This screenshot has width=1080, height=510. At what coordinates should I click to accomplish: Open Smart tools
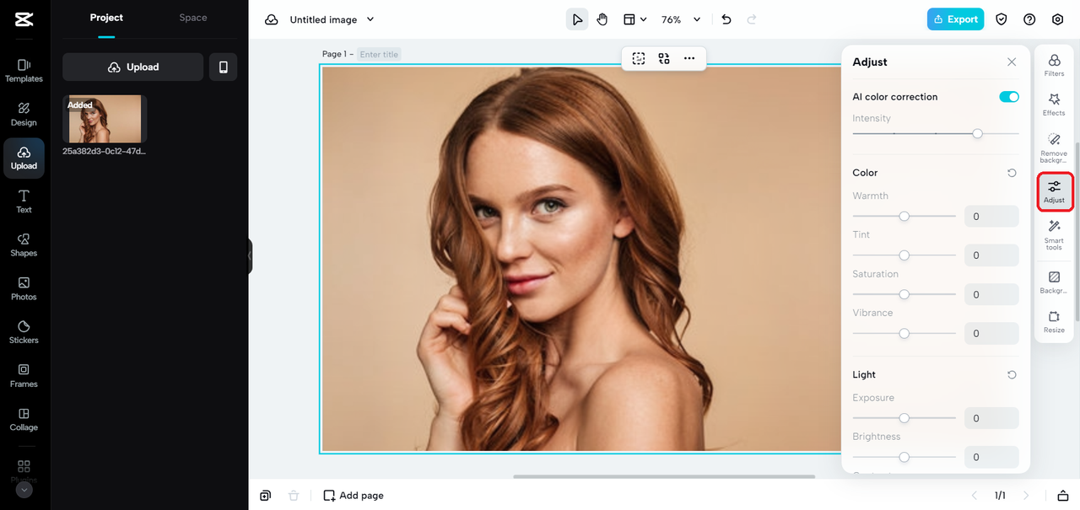click(x=1054, y=235)
